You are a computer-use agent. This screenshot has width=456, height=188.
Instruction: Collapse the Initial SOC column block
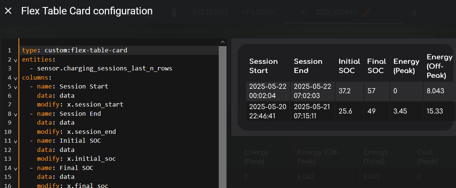pyautogui.click(x=16, y=141)
